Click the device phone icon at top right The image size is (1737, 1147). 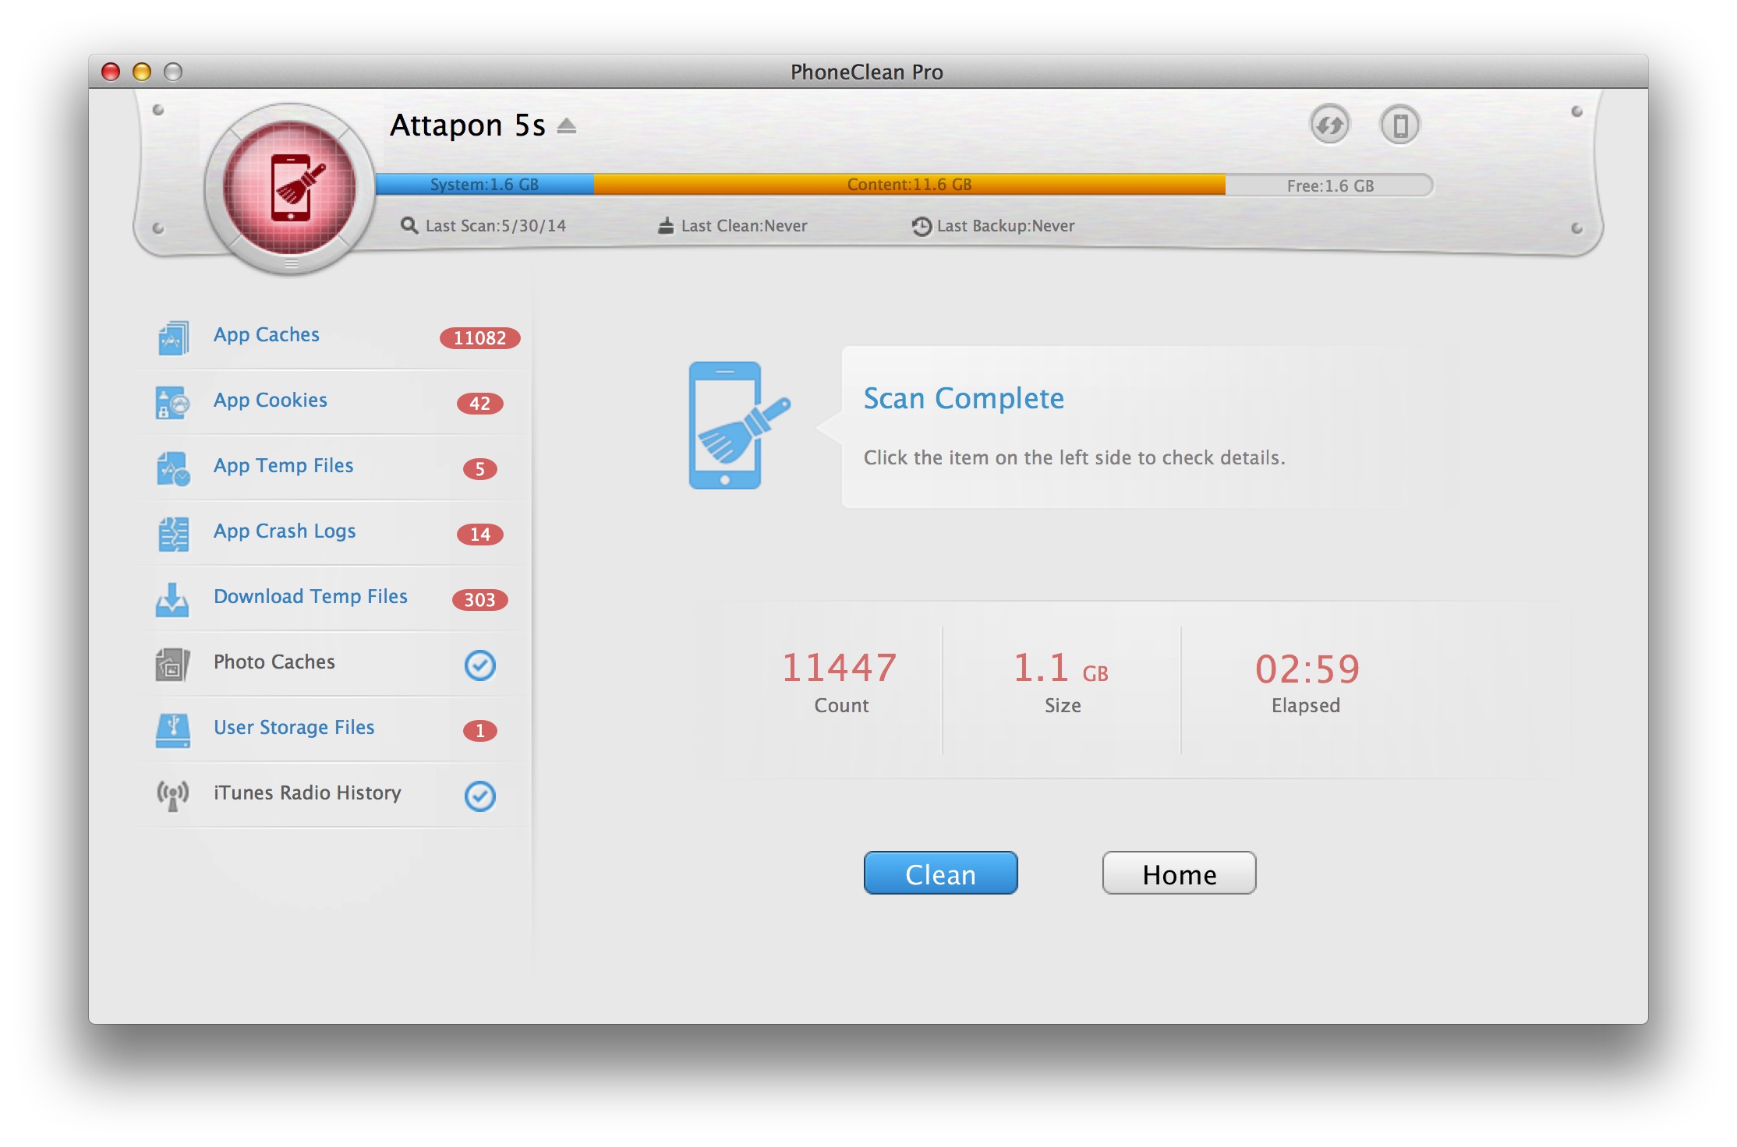tap(1399, 125)
